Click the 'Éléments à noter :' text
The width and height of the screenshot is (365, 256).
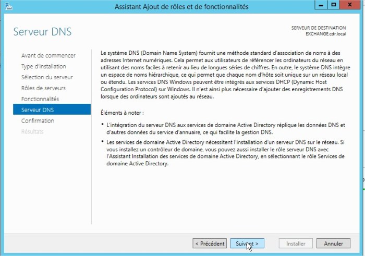tap(122, 113)
